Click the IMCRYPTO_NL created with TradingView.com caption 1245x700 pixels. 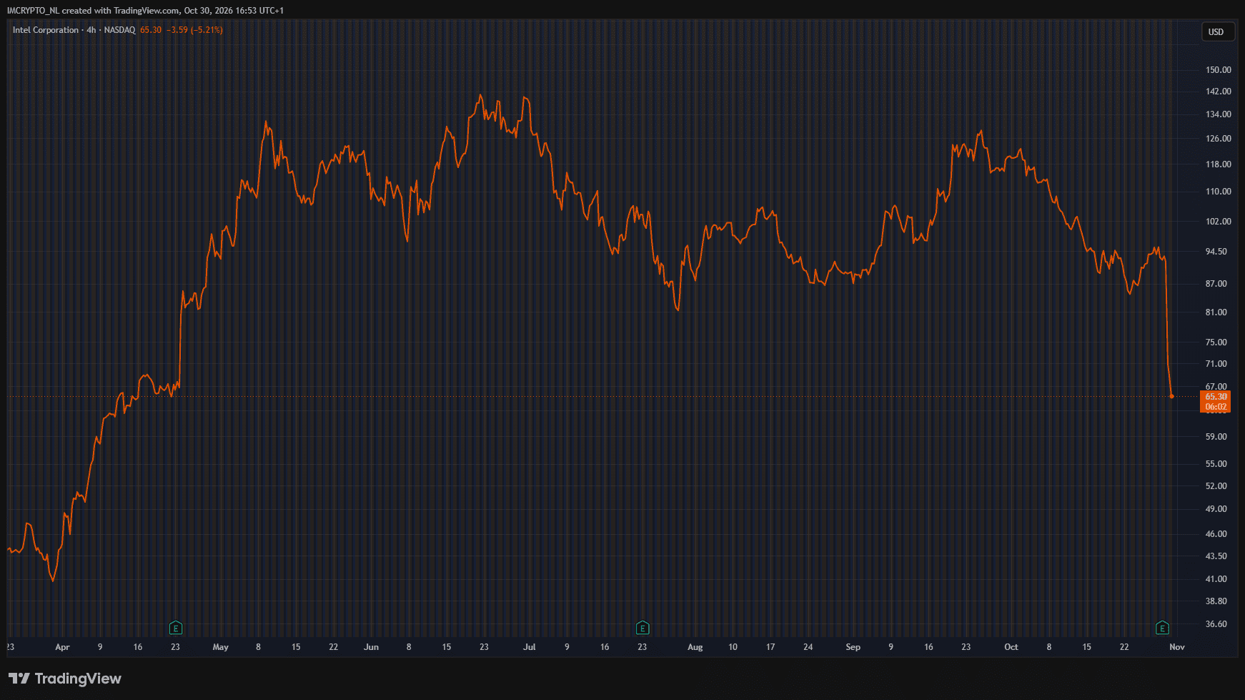point(146,11)
